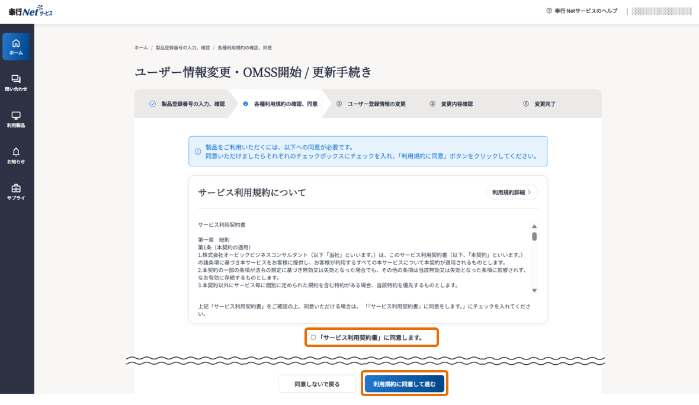Click 利用規約に同意して進む button
This screenshot has width=699, height=405.
click(x=404, y=384)
